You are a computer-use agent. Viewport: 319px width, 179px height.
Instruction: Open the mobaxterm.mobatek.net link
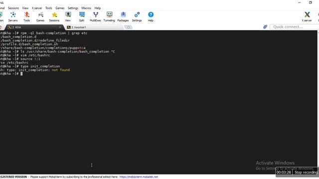click(x=139, y=177)
